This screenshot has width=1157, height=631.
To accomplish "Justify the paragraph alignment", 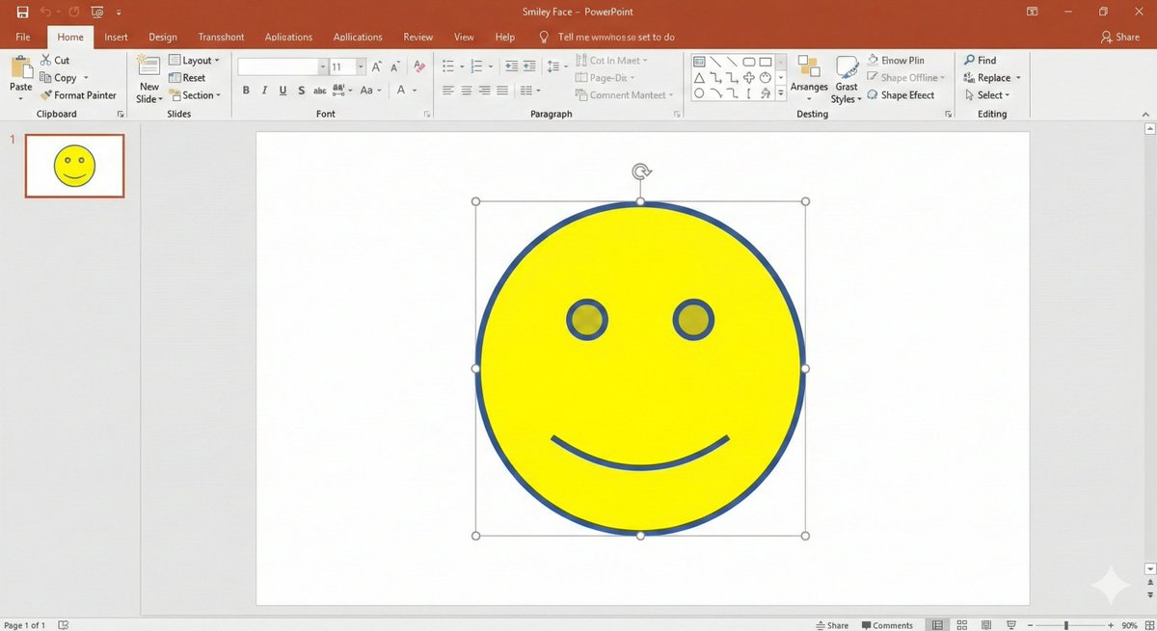I will (x=501, y=90).
